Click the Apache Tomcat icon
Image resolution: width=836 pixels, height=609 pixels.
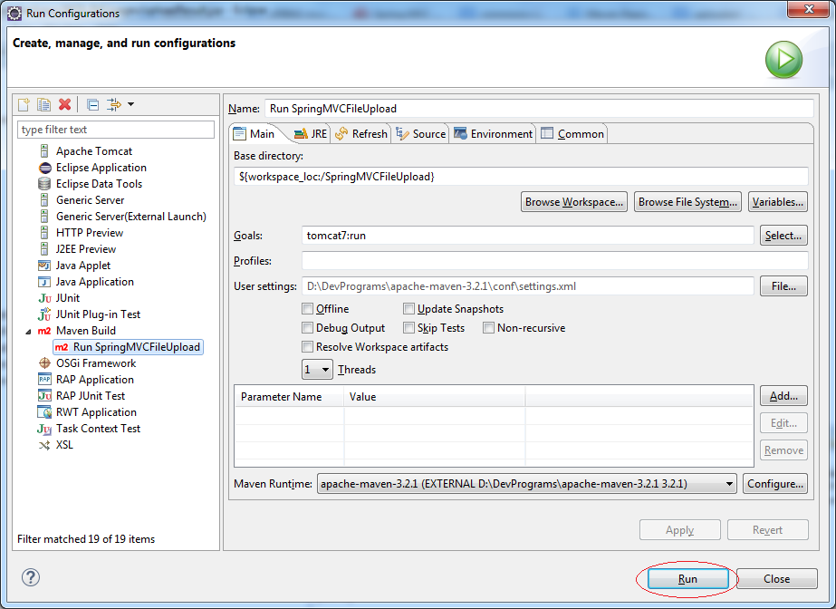(44, 151)
